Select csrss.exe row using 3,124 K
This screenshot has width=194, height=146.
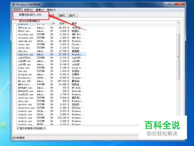pos(51,48)
